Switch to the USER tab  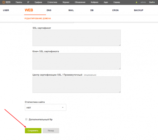(6, 10)
